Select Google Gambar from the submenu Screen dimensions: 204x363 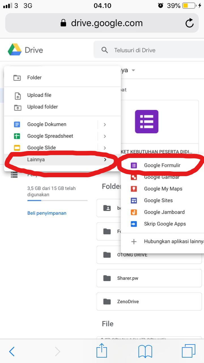162,177
